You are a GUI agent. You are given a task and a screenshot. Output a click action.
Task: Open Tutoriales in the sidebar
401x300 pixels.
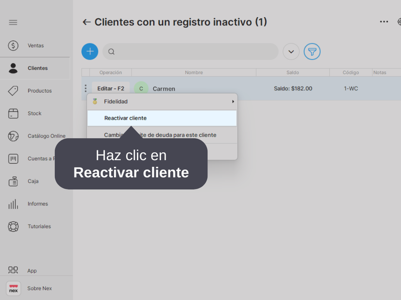(x=40, y=227)
